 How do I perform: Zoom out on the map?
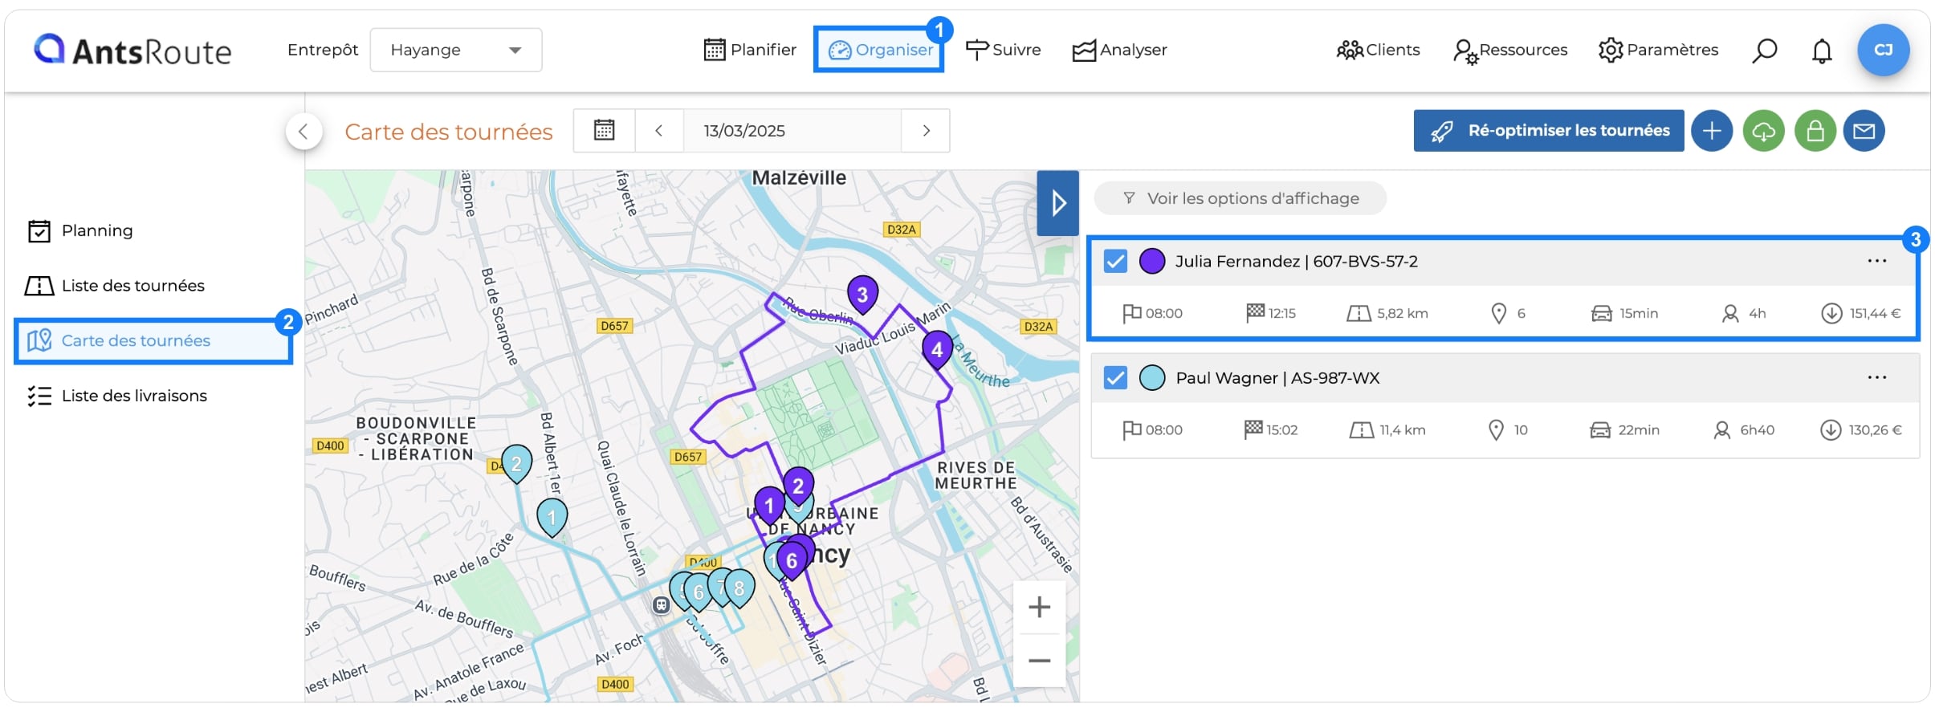click(1039, 661)
